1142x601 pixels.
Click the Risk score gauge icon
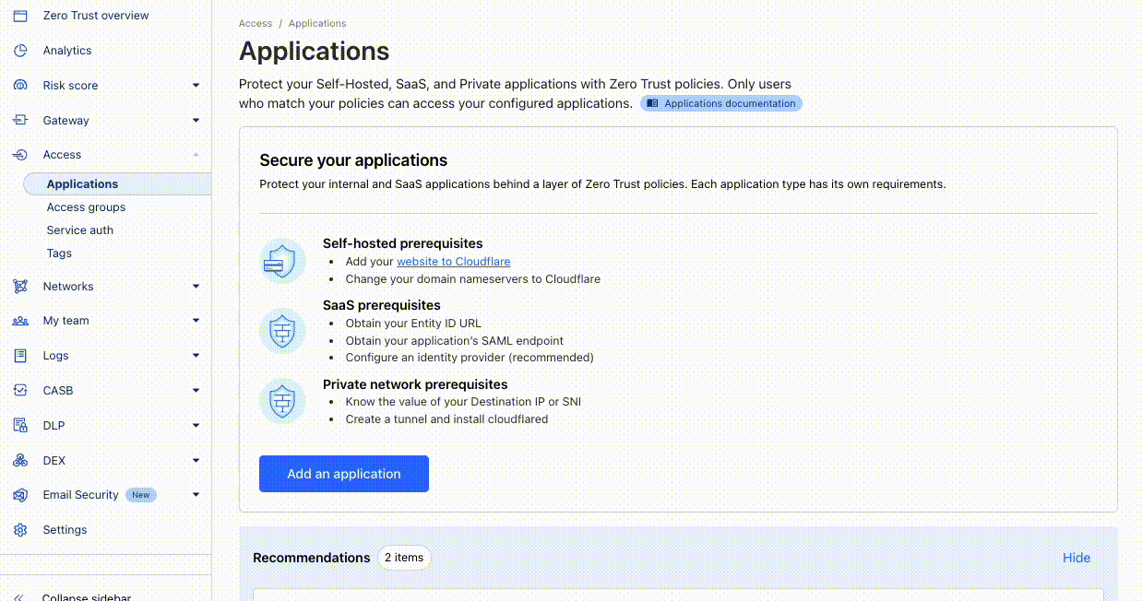pyautogui.click(x=20, y=86)
